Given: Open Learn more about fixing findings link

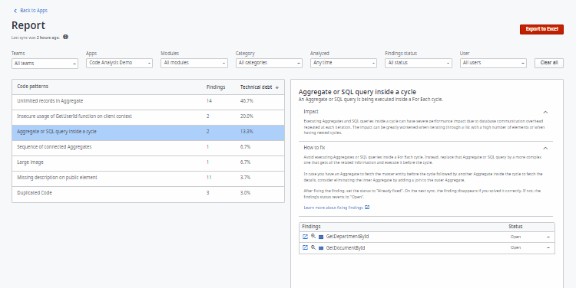Looking at the screenshot, I should 333,208.
